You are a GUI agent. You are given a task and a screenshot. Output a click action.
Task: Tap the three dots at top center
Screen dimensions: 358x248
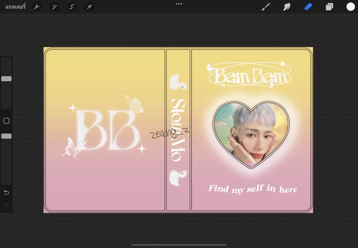tap(179, 4)
